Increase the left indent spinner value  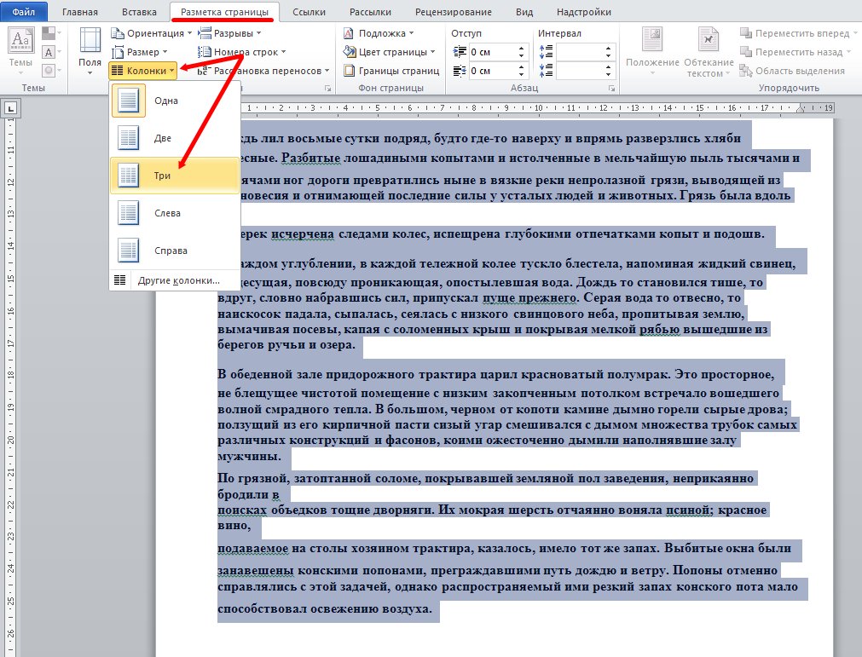click(x=521, y=49)
